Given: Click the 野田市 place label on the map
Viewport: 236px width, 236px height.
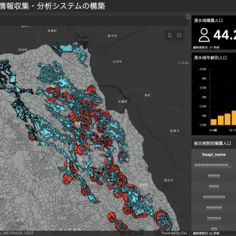Looking at the screenshot, I should (169, 180).
